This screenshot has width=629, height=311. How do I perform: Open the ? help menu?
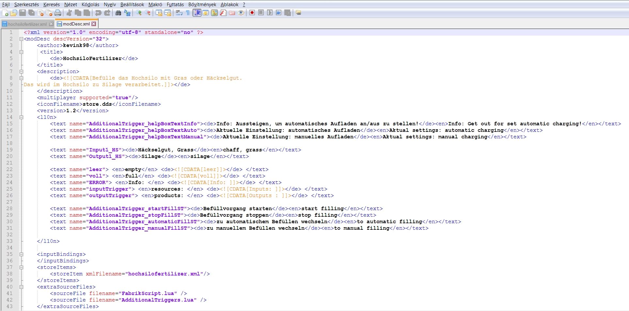click(244, 5)
